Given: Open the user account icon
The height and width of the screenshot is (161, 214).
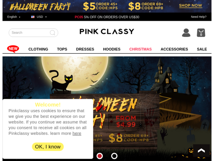Looking at the screenshot, I should [186, 33].
